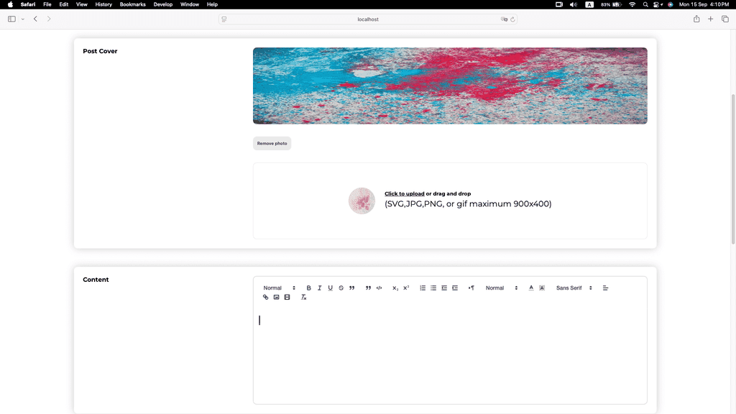Toggle the Safari sidebar
Viewport: 736px width, 414px height.
(11, 19)
